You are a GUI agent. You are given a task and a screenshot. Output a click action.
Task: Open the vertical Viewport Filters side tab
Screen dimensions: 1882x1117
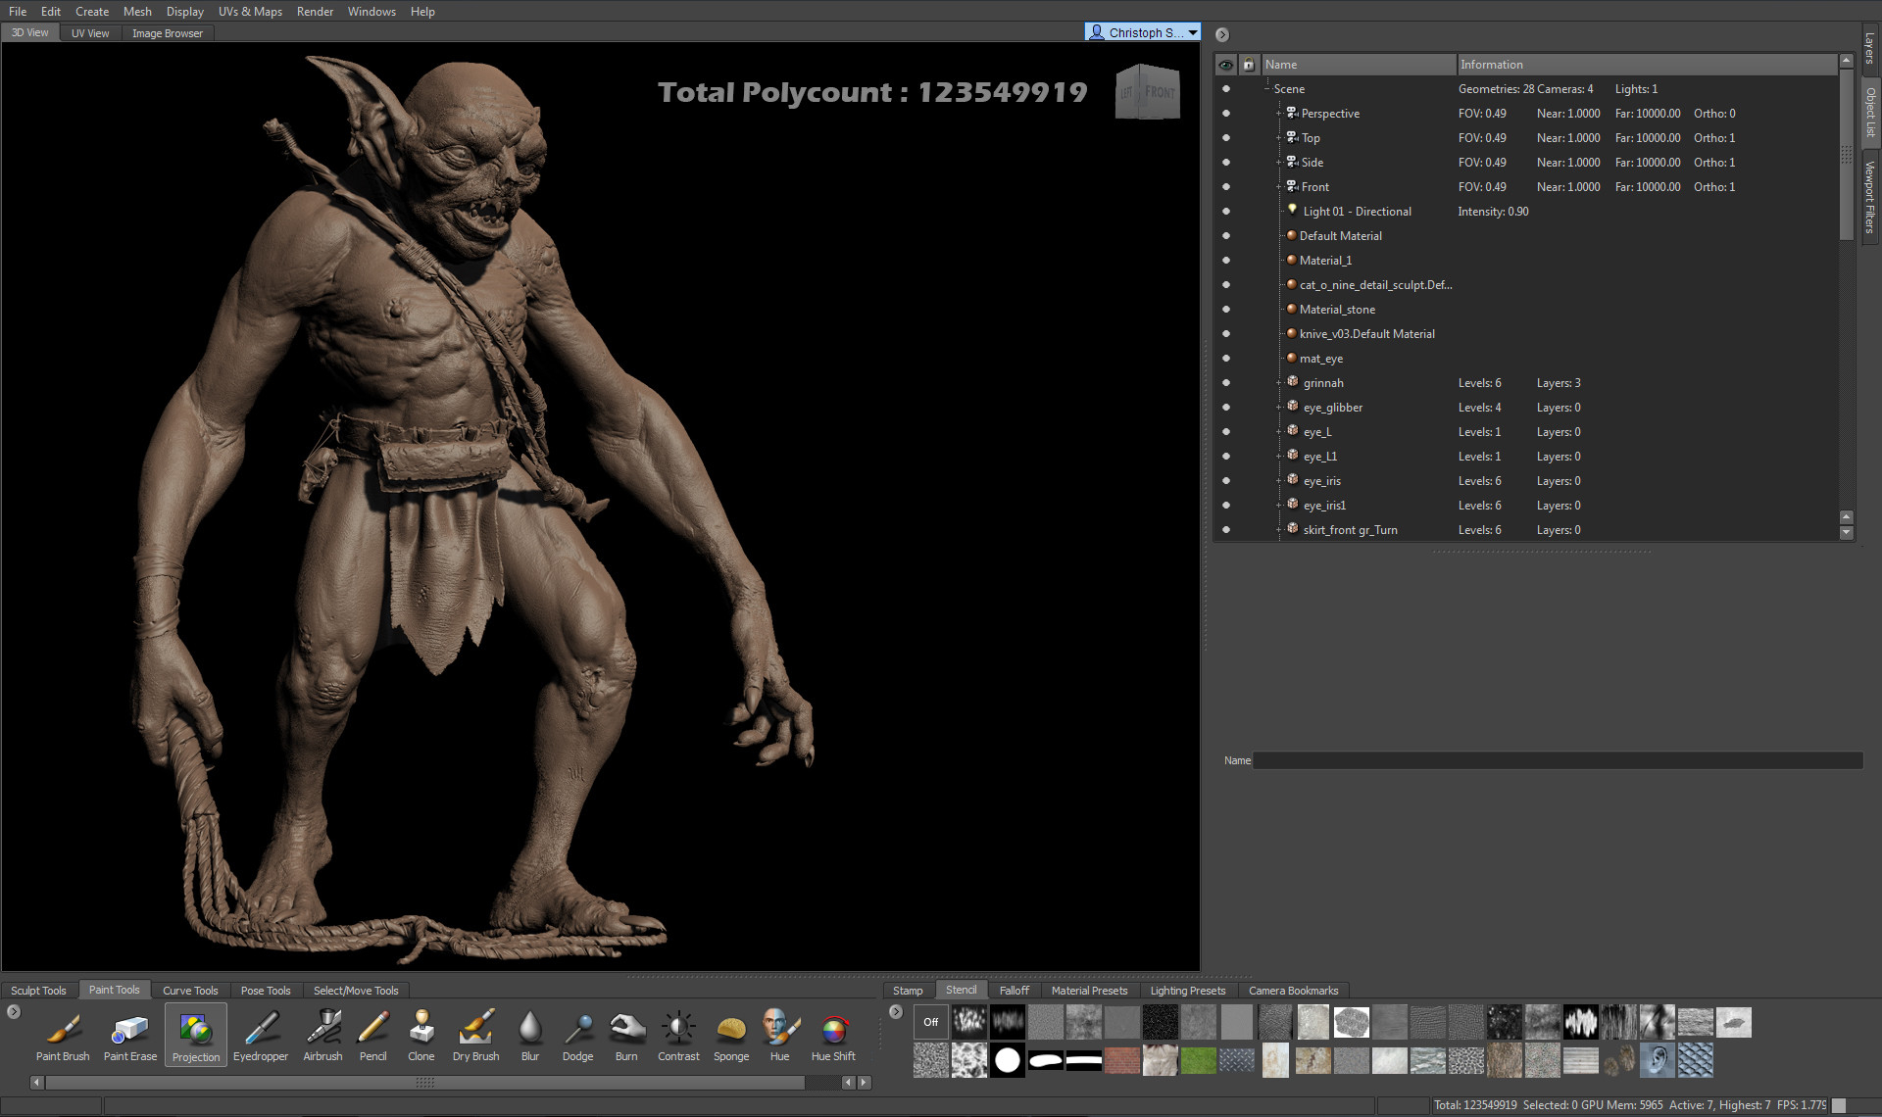tap(1870, 197)
